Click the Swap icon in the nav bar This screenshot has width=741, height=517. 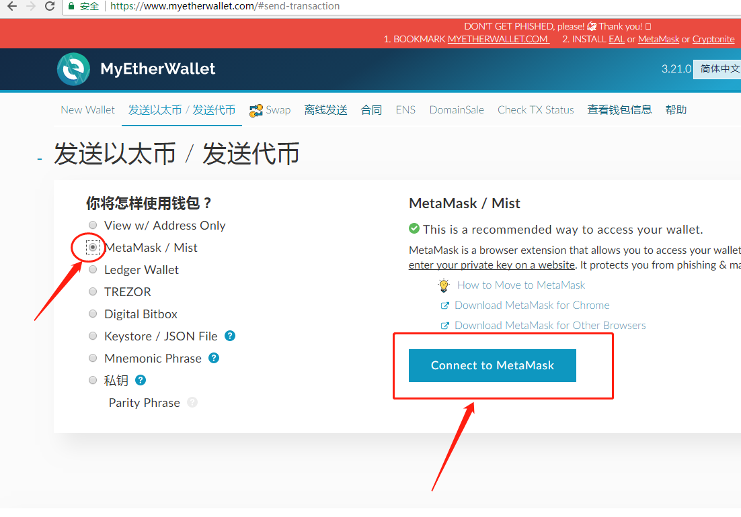coord(256,110)
